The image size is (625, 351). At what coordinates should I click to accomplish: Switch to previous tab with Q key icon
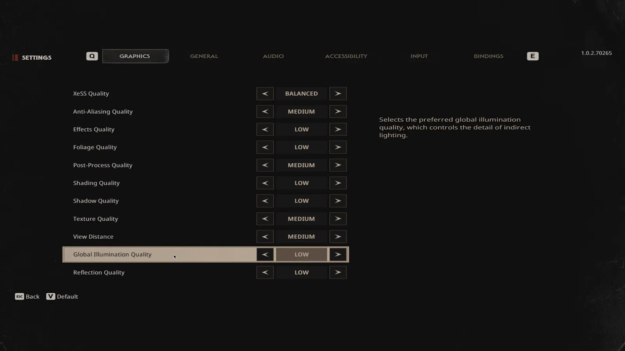coord(92,56)
